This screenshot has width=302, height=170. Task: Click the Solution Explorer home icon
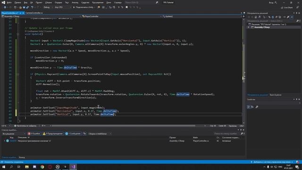point(256,17)
